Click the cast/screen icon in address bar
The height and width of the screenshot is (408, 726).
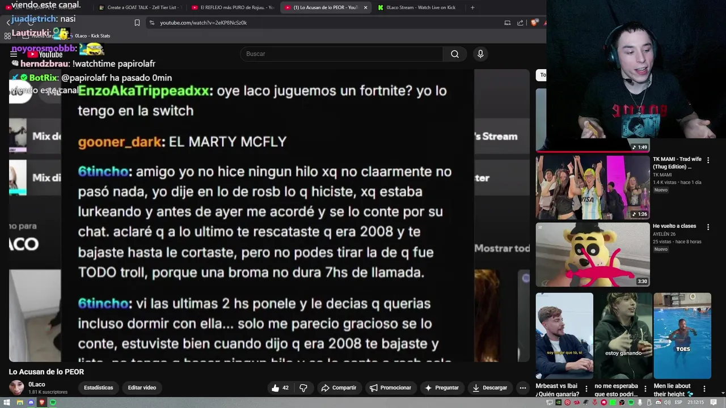507,23
